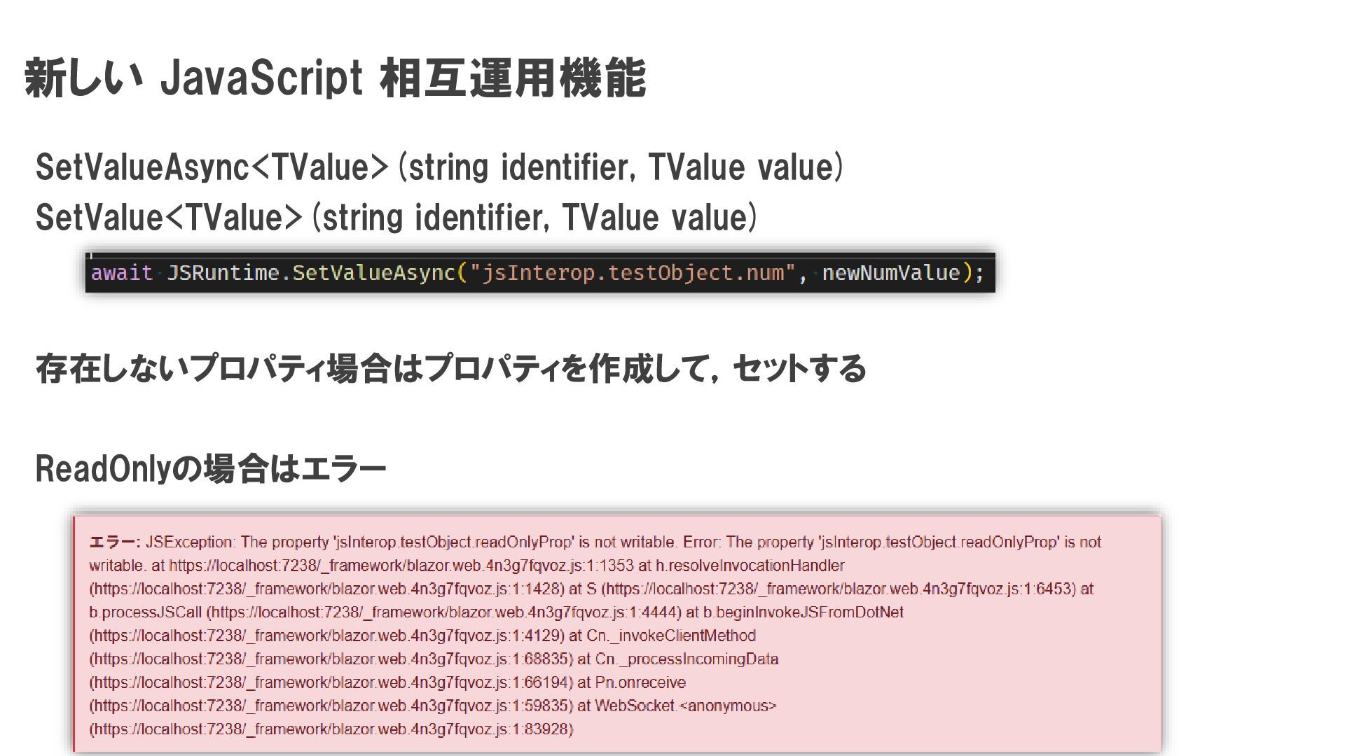Viewport: 1345px width, 756px height.
Task: Click 'JSRuntime' in the code snippet
Action: tap(223, 273)
